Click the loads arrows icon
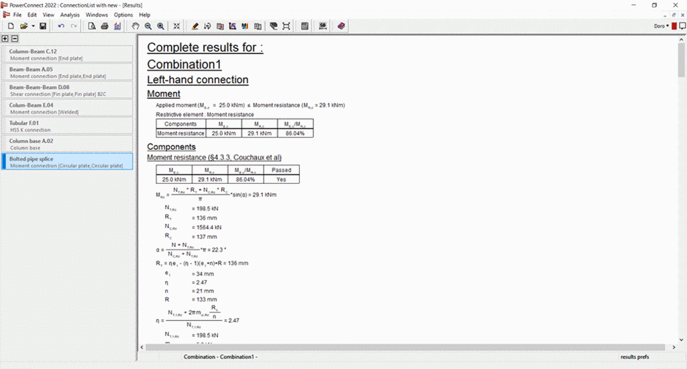The width and height of the screenshot is (687, 369). click(207, 26)
